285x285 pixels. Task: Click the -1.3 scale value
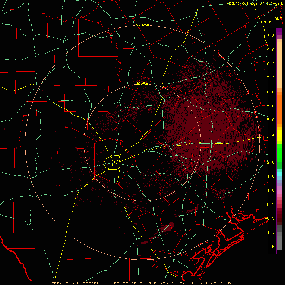pos(269,232)
